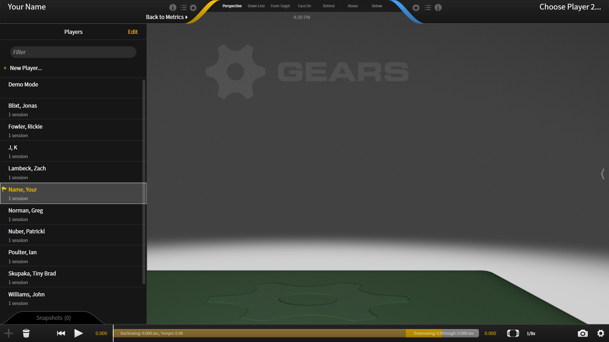609x342 pixels.
Task: Click the left 0.000 time value
Action: [x=101, y=333]
